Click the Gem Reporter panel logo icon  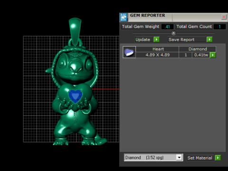[123, 17]
